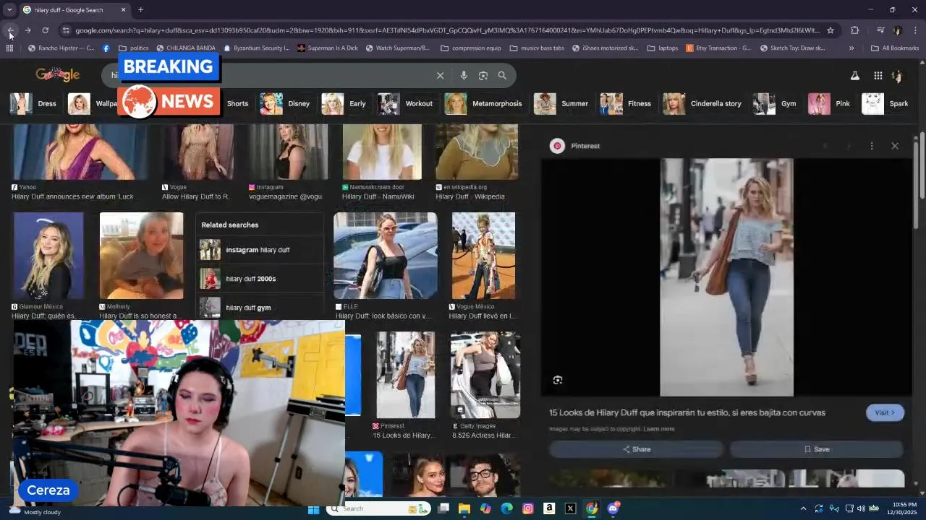This screenshot has width=926, height=520.
Task: Filter images by the Gym chip
Action: pos(775,103)
